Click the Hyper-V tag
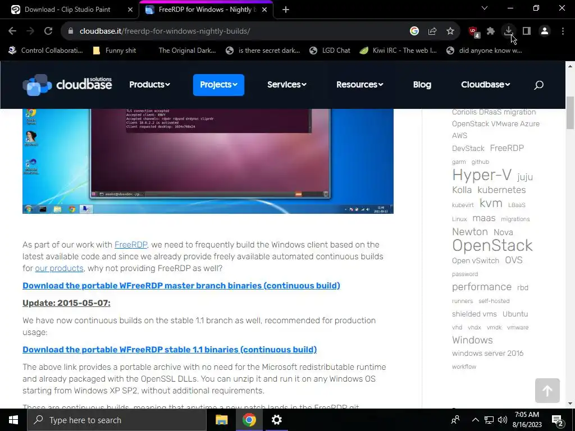The width and height of the screenshot is (575, 431). 481,175
